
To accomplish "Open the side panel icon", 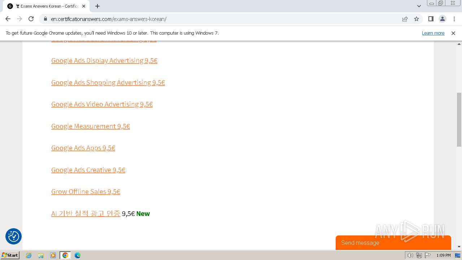I will (431, 19).
